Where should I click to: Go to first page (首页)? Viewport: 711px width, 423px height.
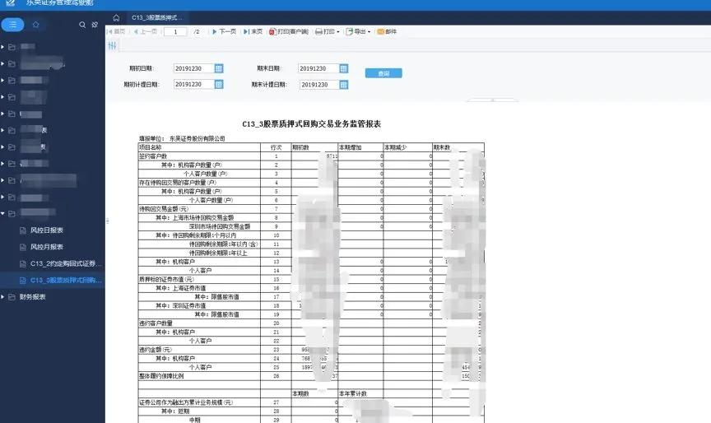click(x=116, y=32)
